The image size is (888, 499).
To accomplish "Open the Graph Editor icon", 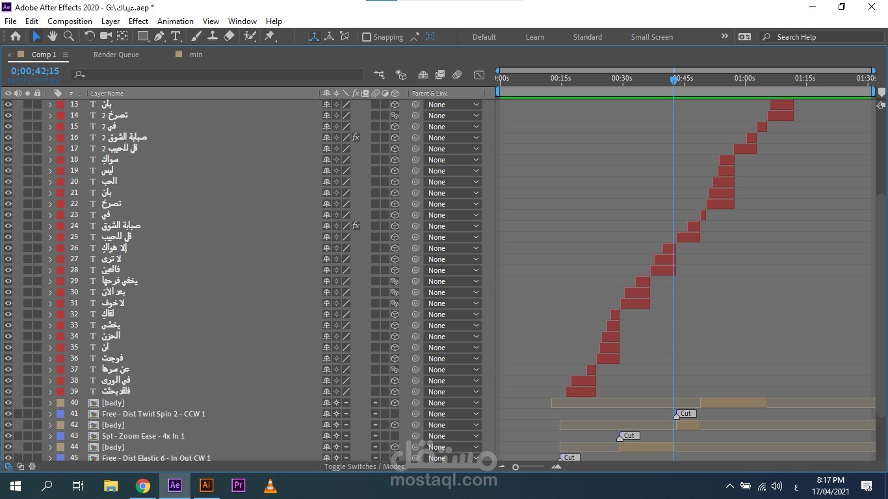I will click(x=479, y=75).
